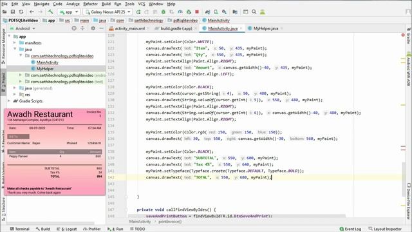Open the Gradle side panel
The image size is (412, 232).
(409, 36)
